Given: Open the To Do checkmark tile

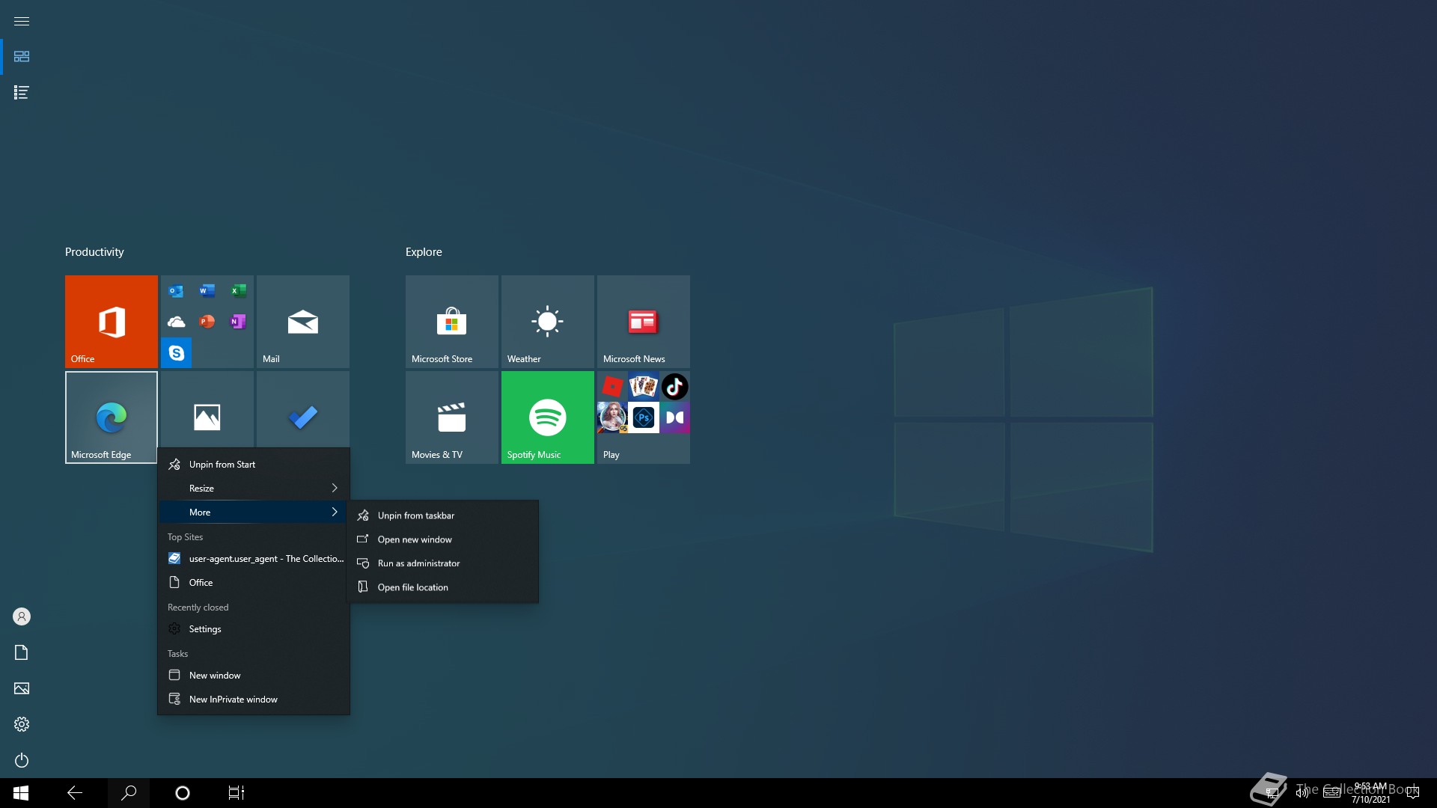Looking at the screenshot, I should (x=303, y=410).
